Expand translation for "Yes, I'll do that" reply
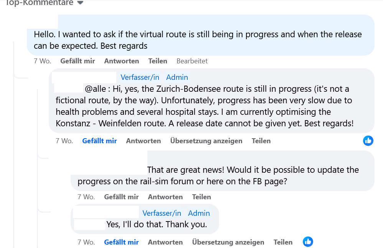This screenshot has height=248, width=383. tap(228, 242)
